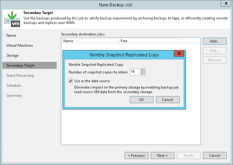Click Add... secondary destination job
Viewport: 233px width, 165px height.
(215, 41)
